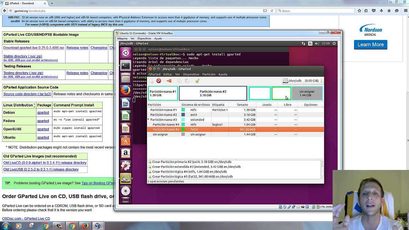Open the Source code directory (.tar.bz2) link
Screen dimensions: 409x230
point(27,94)
